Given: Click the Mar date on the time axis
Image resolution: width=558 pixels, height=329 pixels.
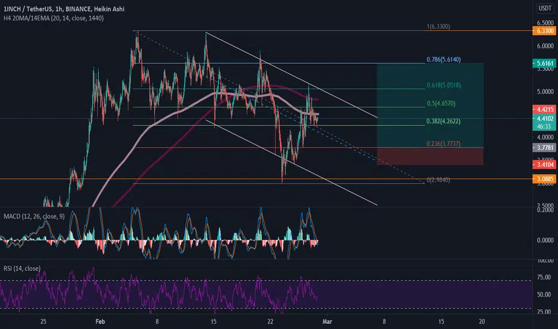Looking at the screenshot, I should (327, 322).
